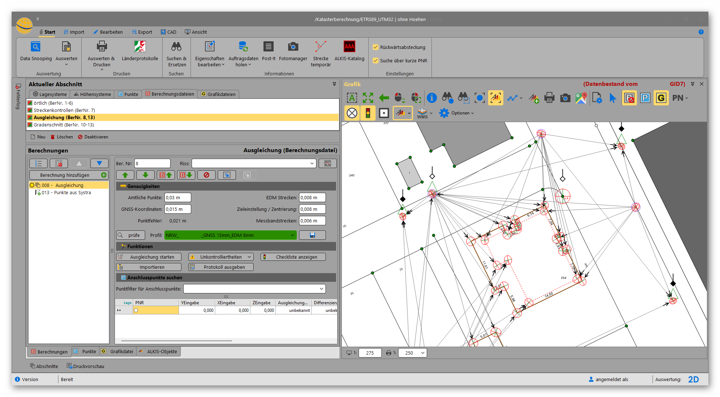Click the Post-It ribbon icon
The height and width of the screenshot is (397, 720).
[268, 47]
